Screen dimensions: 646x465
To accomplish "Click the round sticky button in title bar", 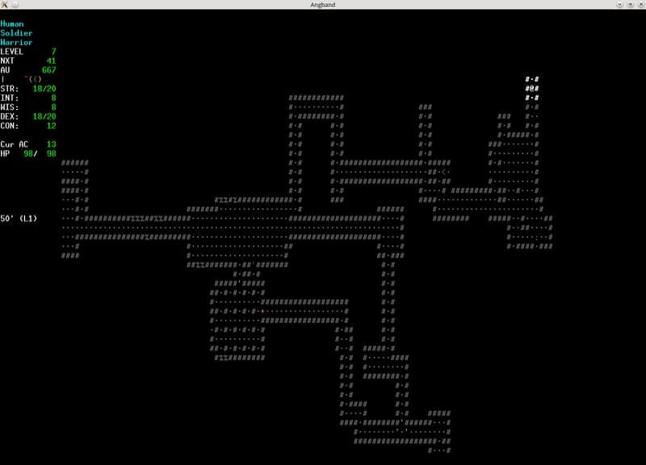I will tap(15, 5).
